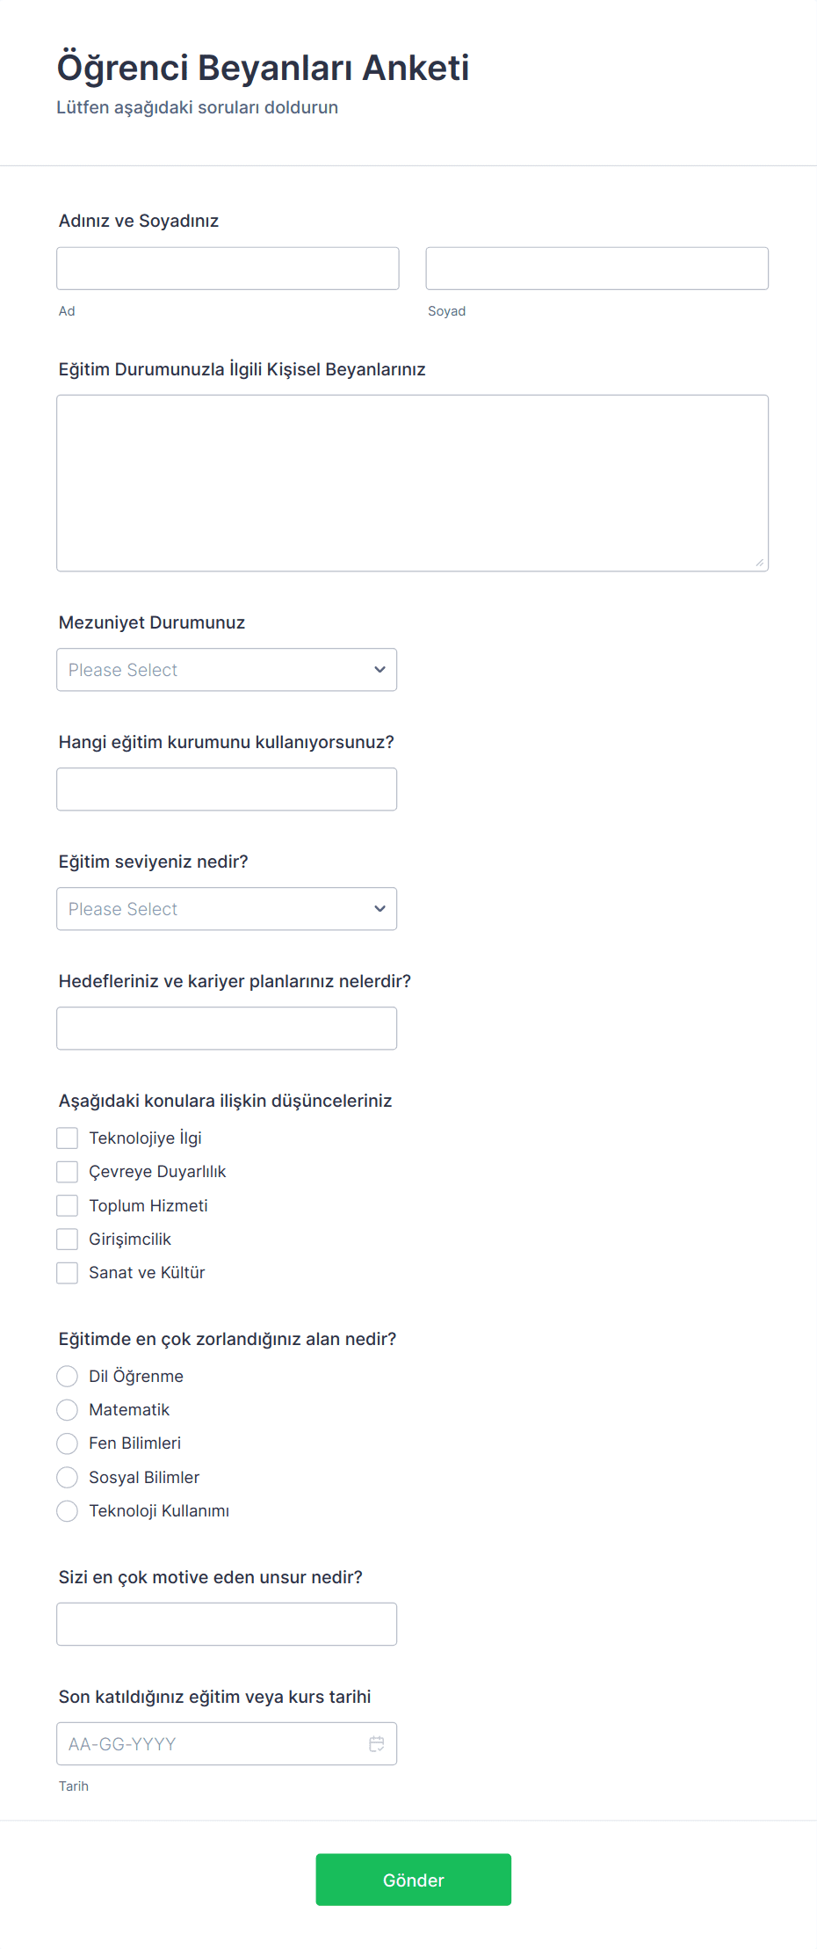
Task: Expand the Mezuniyet Durumunuz dropdown
Action: [x=227, y=670]
